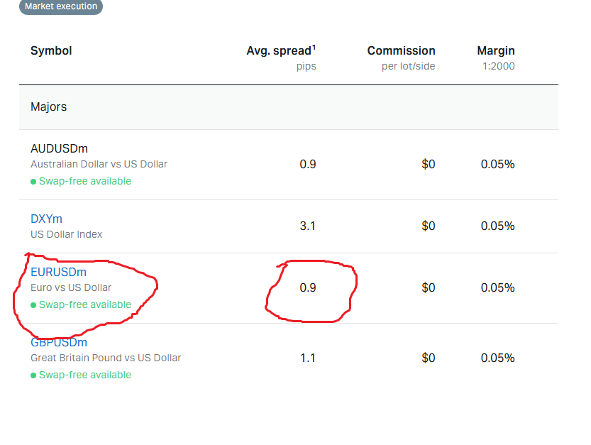Click the GBPUSDm average spread value 1.1

click(308, 358)
